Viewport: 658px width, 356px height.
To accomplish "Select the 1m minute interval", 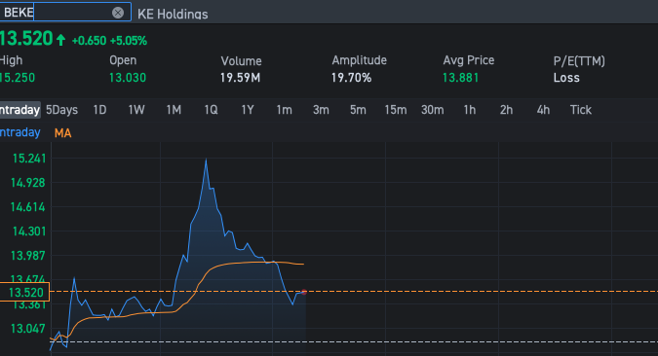I will click(x=284, y=110).
